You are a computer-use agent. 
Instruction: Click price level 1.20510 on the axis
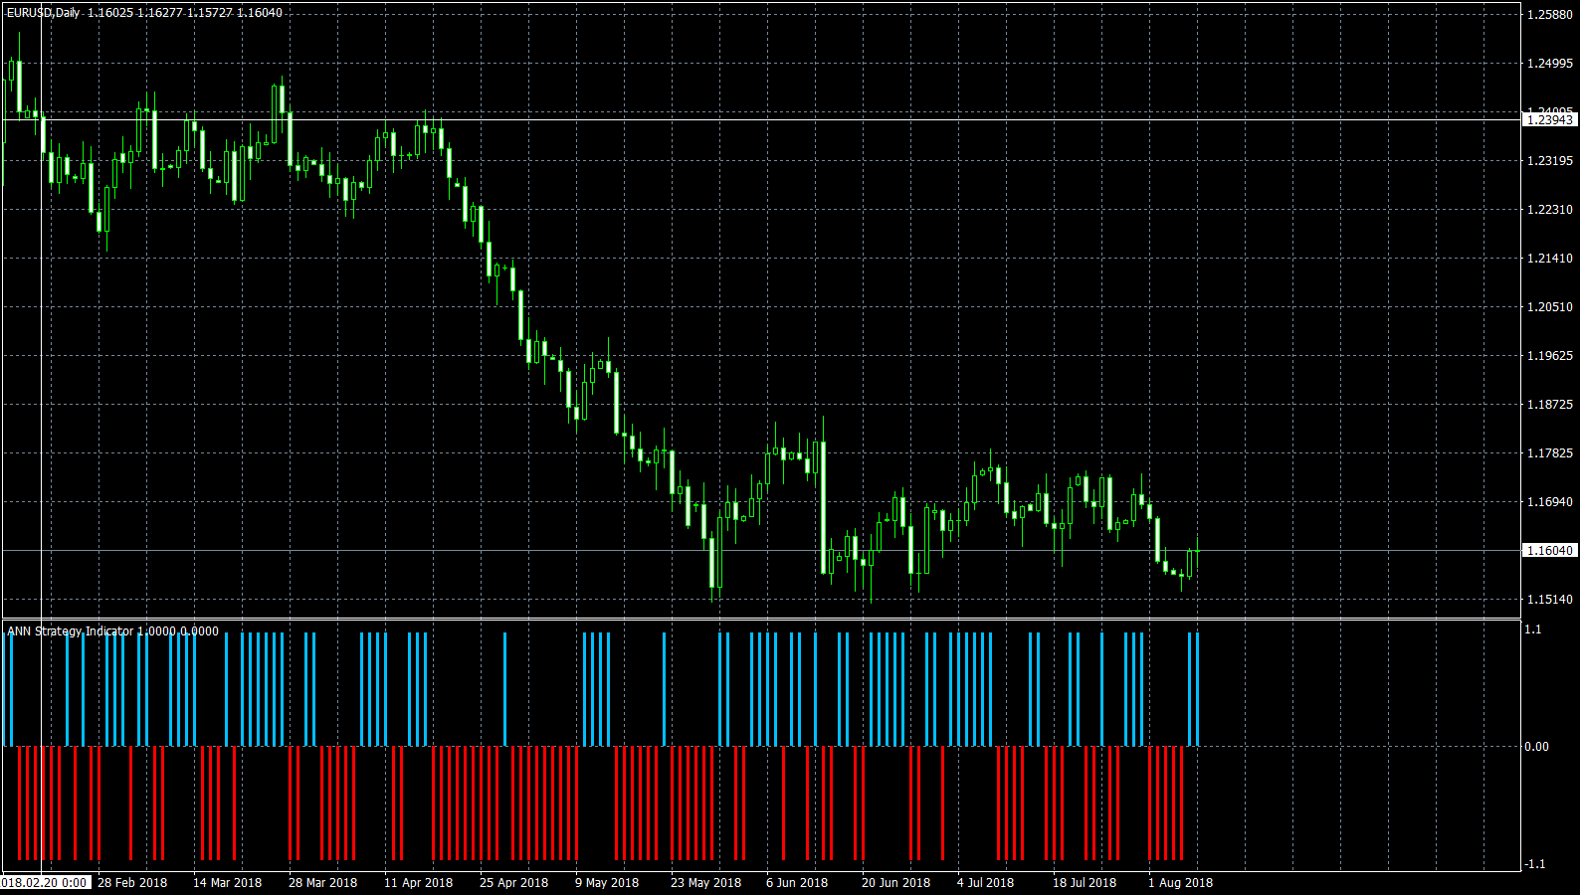click(x=1550, y=307)
